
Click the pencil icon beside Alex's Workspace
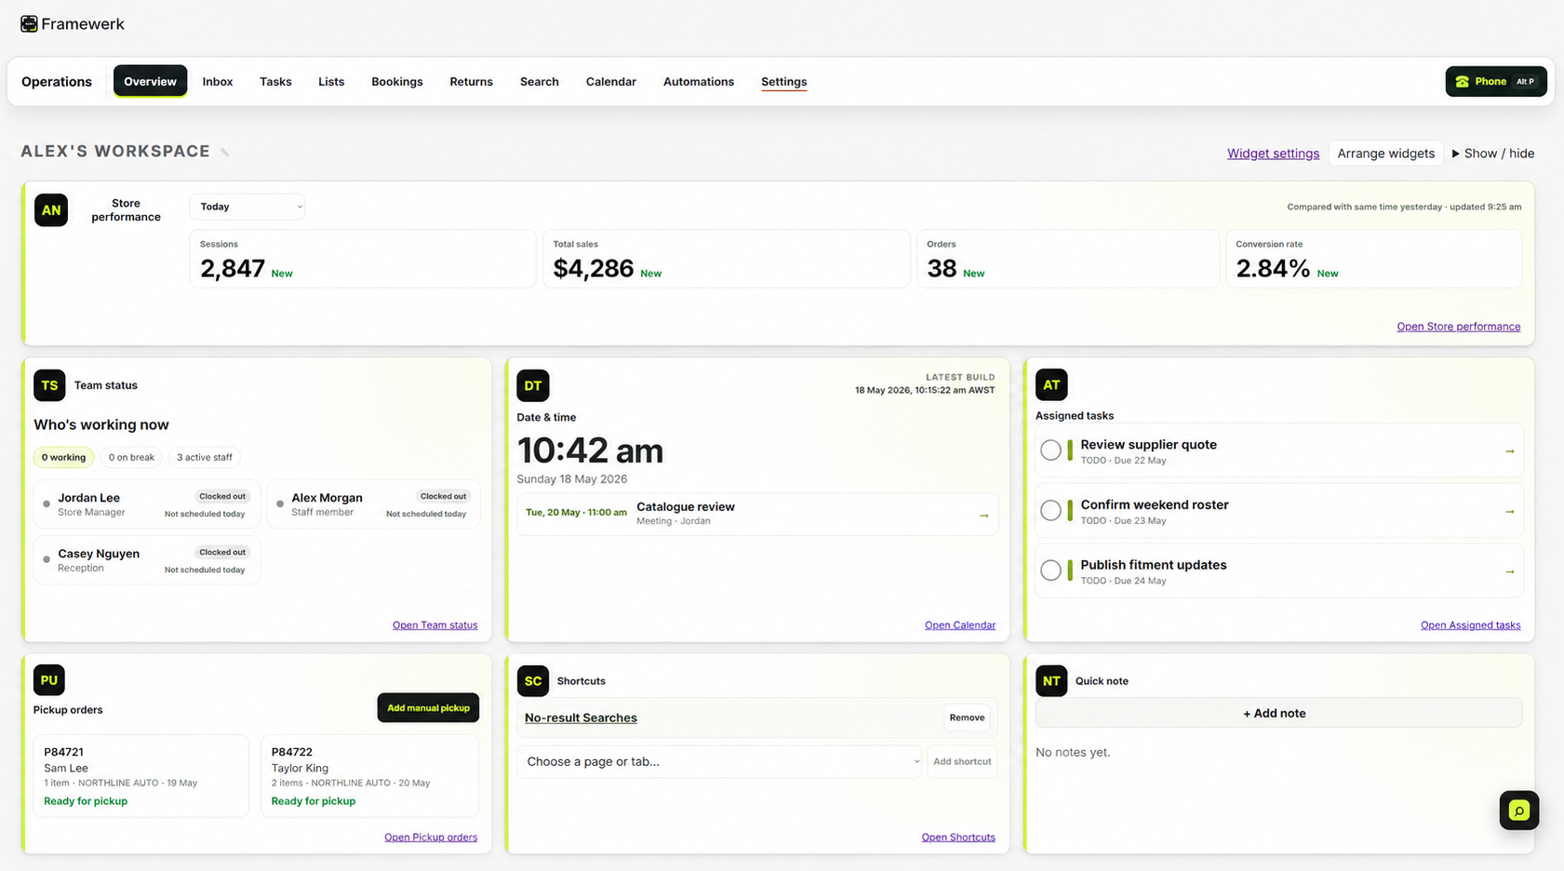point(225,153)
